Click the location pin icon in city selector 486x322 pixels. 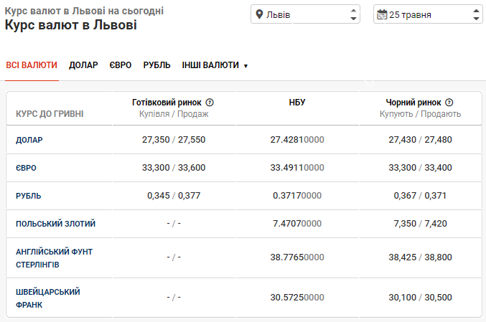tap(259, 14)
